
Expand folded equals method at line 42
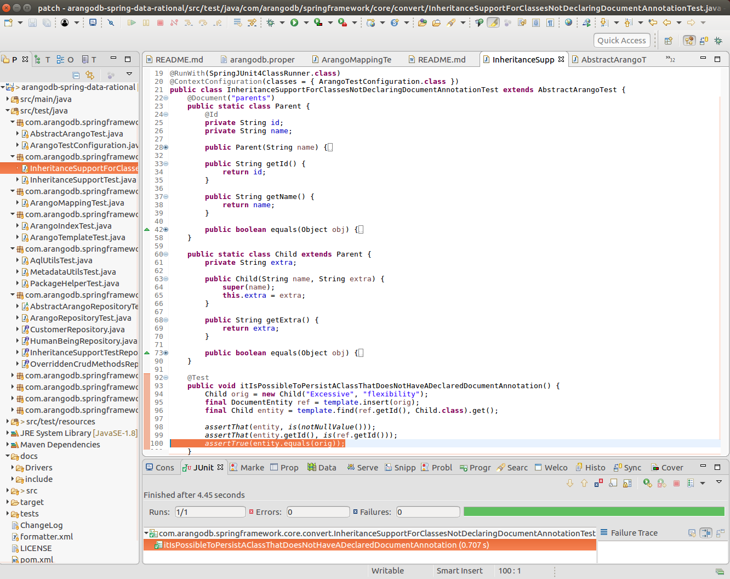[166, 230]
